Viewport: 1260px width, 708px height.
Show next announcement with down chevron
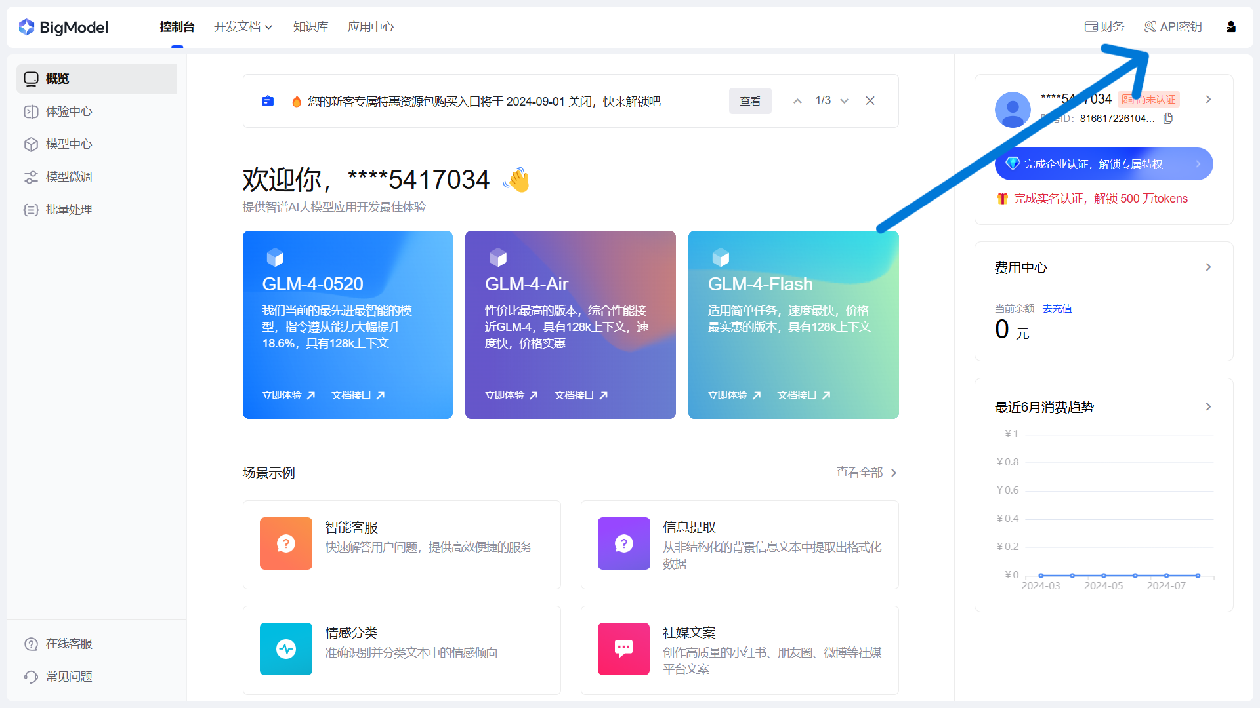tap(845, 101)
